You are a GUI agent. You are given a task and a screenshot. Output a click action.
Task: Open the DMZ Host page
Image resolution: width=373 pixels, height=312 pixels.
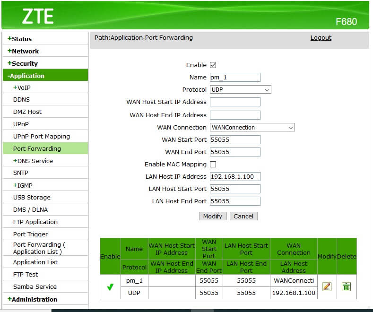coord(27,112)
